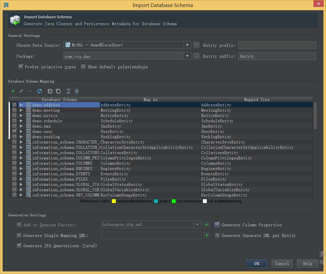
Task: Click the table icon of demo.meeting row
Action: (x=28, y=110)
